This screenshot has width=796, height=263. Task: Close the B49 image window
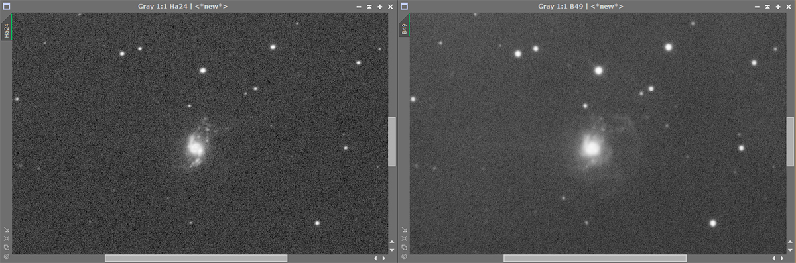[x=788, y=6]
